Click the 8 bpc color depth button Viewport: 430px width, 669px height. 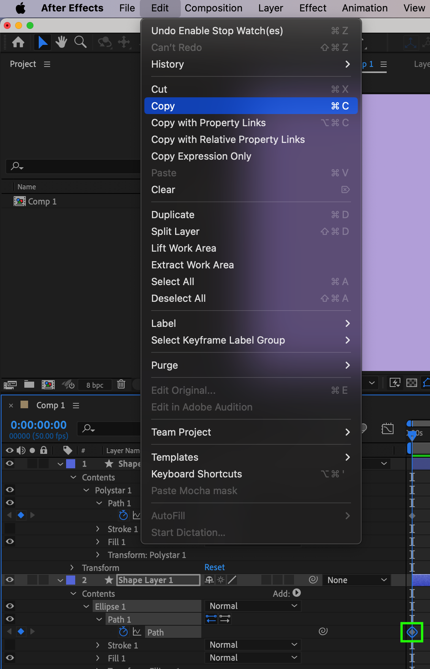(x=95, y=385)
